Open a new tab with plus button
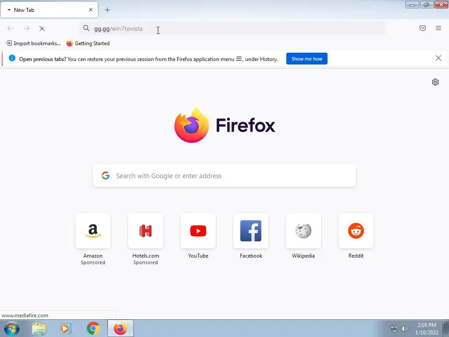Image resolution: width=449 pixels, height=337 pixels. click(107, 10)
